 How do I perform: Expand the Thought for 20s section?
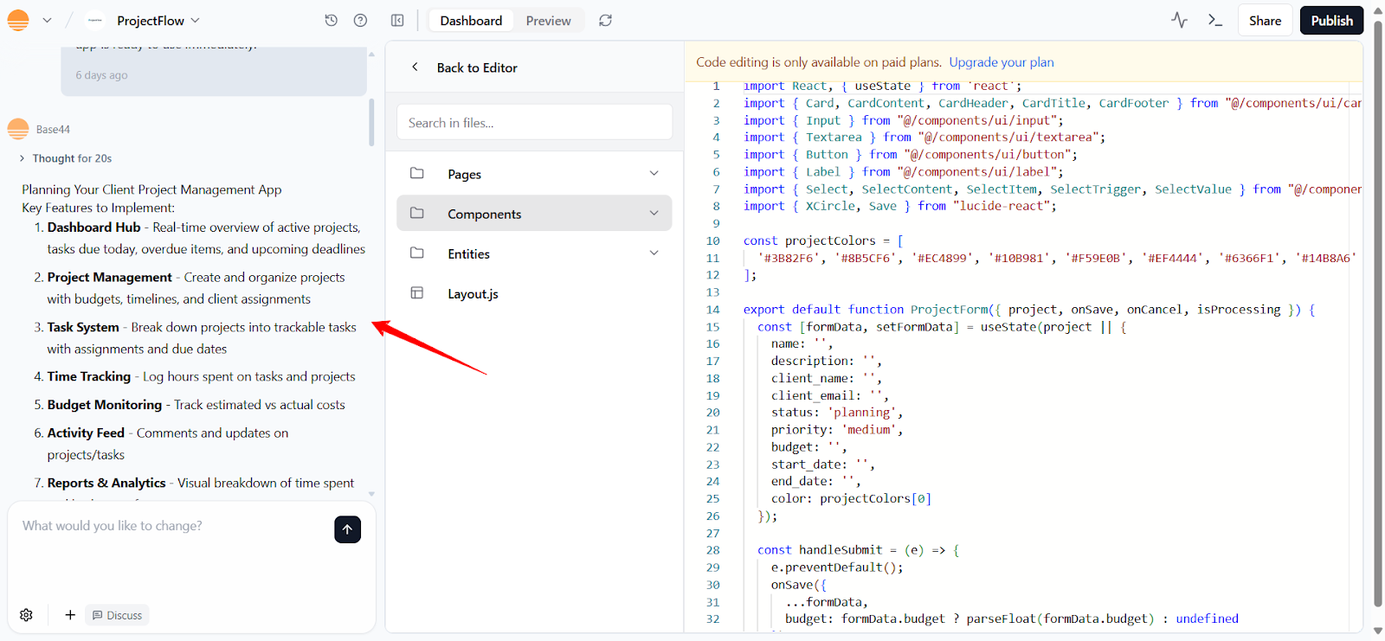tap(67, 158)
